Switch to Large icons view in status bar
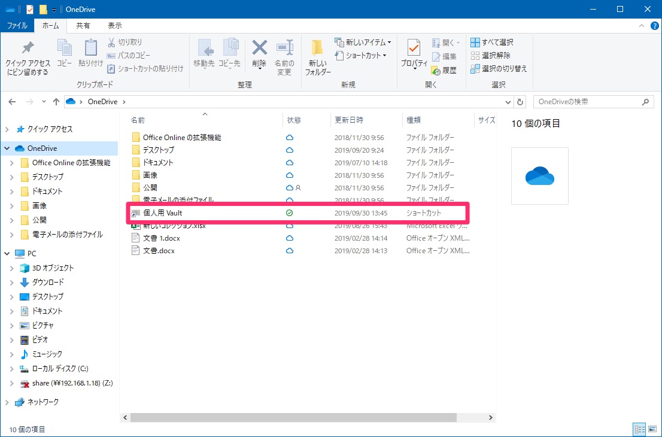The image size is (662, 437). [651, 430]
